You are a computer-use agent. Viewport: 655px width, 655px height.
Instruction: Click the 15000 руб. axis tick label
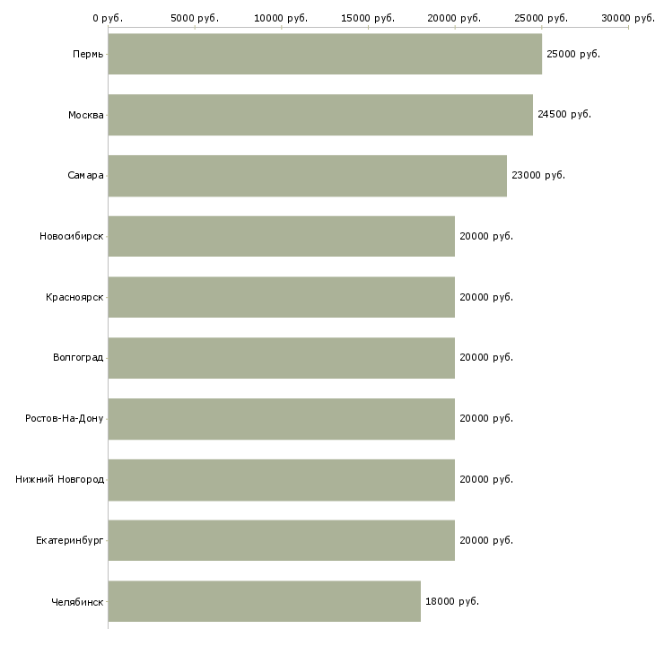pyautogui.click(x=368, y=18)
